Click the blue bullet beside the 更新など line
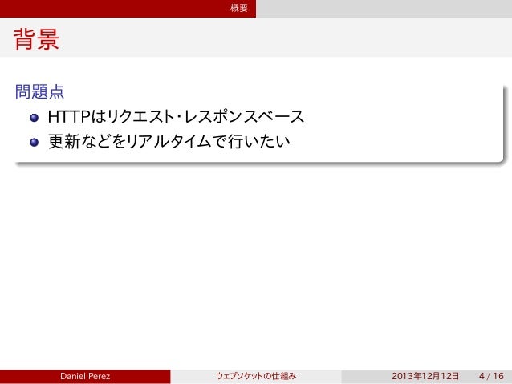512x384 pixels. pos(35,142)
